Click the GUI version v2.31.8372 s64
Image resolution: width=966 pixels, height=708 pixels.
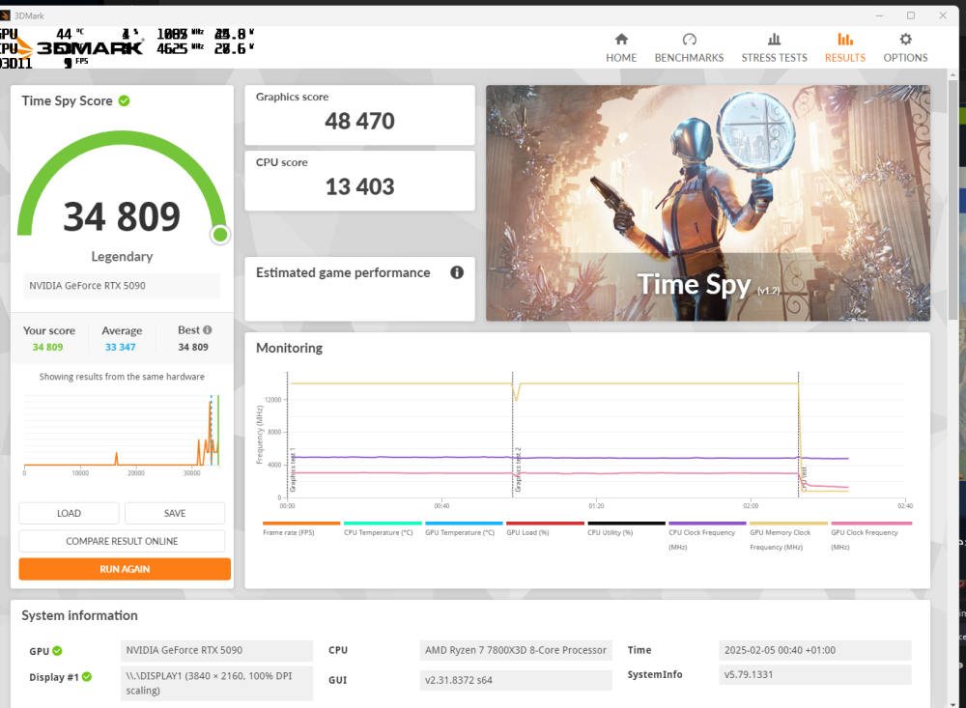click(516, 680)
